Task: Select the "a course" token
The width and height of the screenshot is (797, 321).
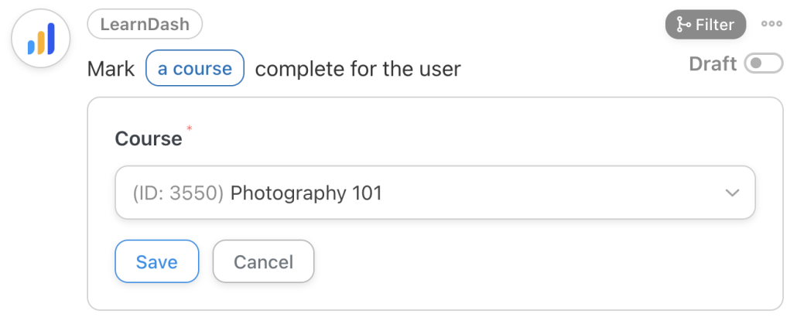Action: [195, 69]
